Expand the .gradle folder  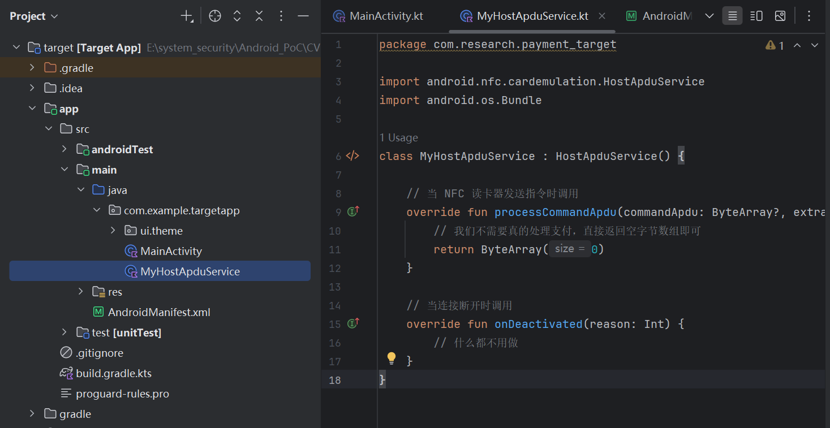(x=32, y=68)
